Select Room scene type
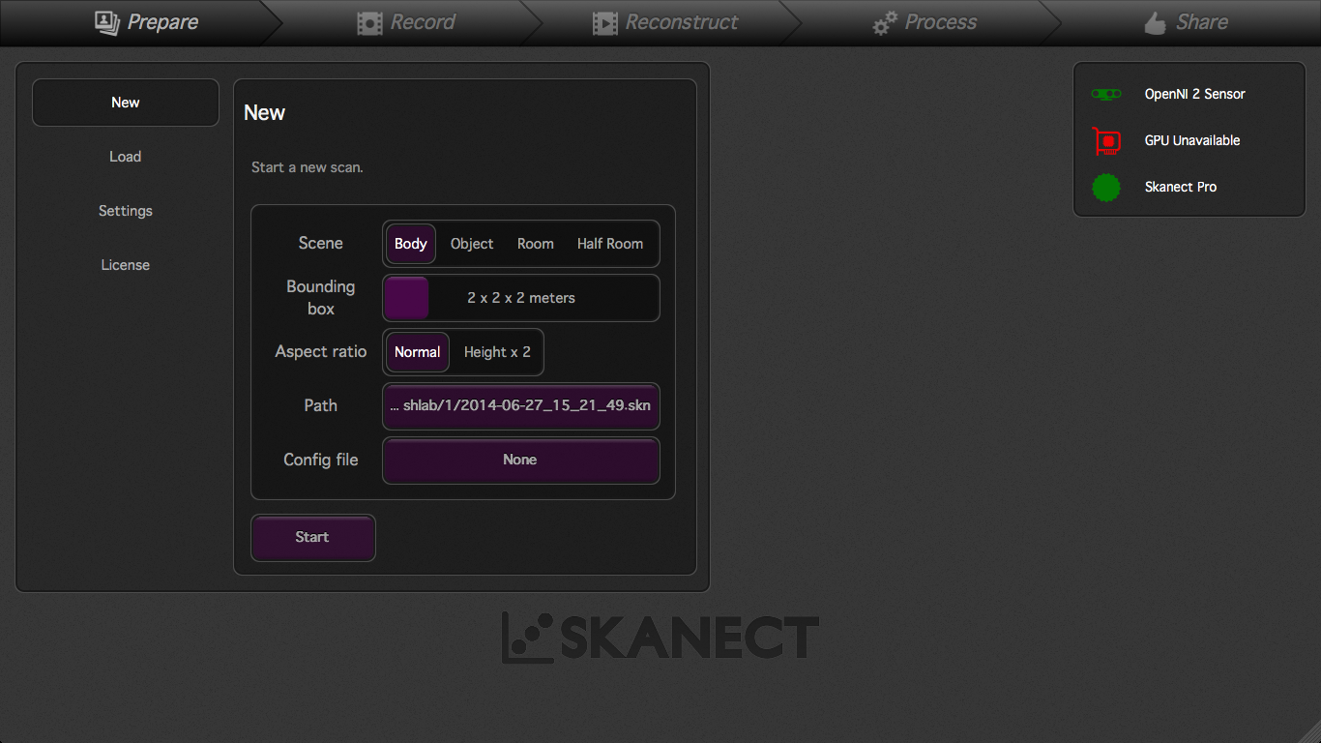This screenshot has width=1321, height=743. pyautogui.click(x=536, y=244)
